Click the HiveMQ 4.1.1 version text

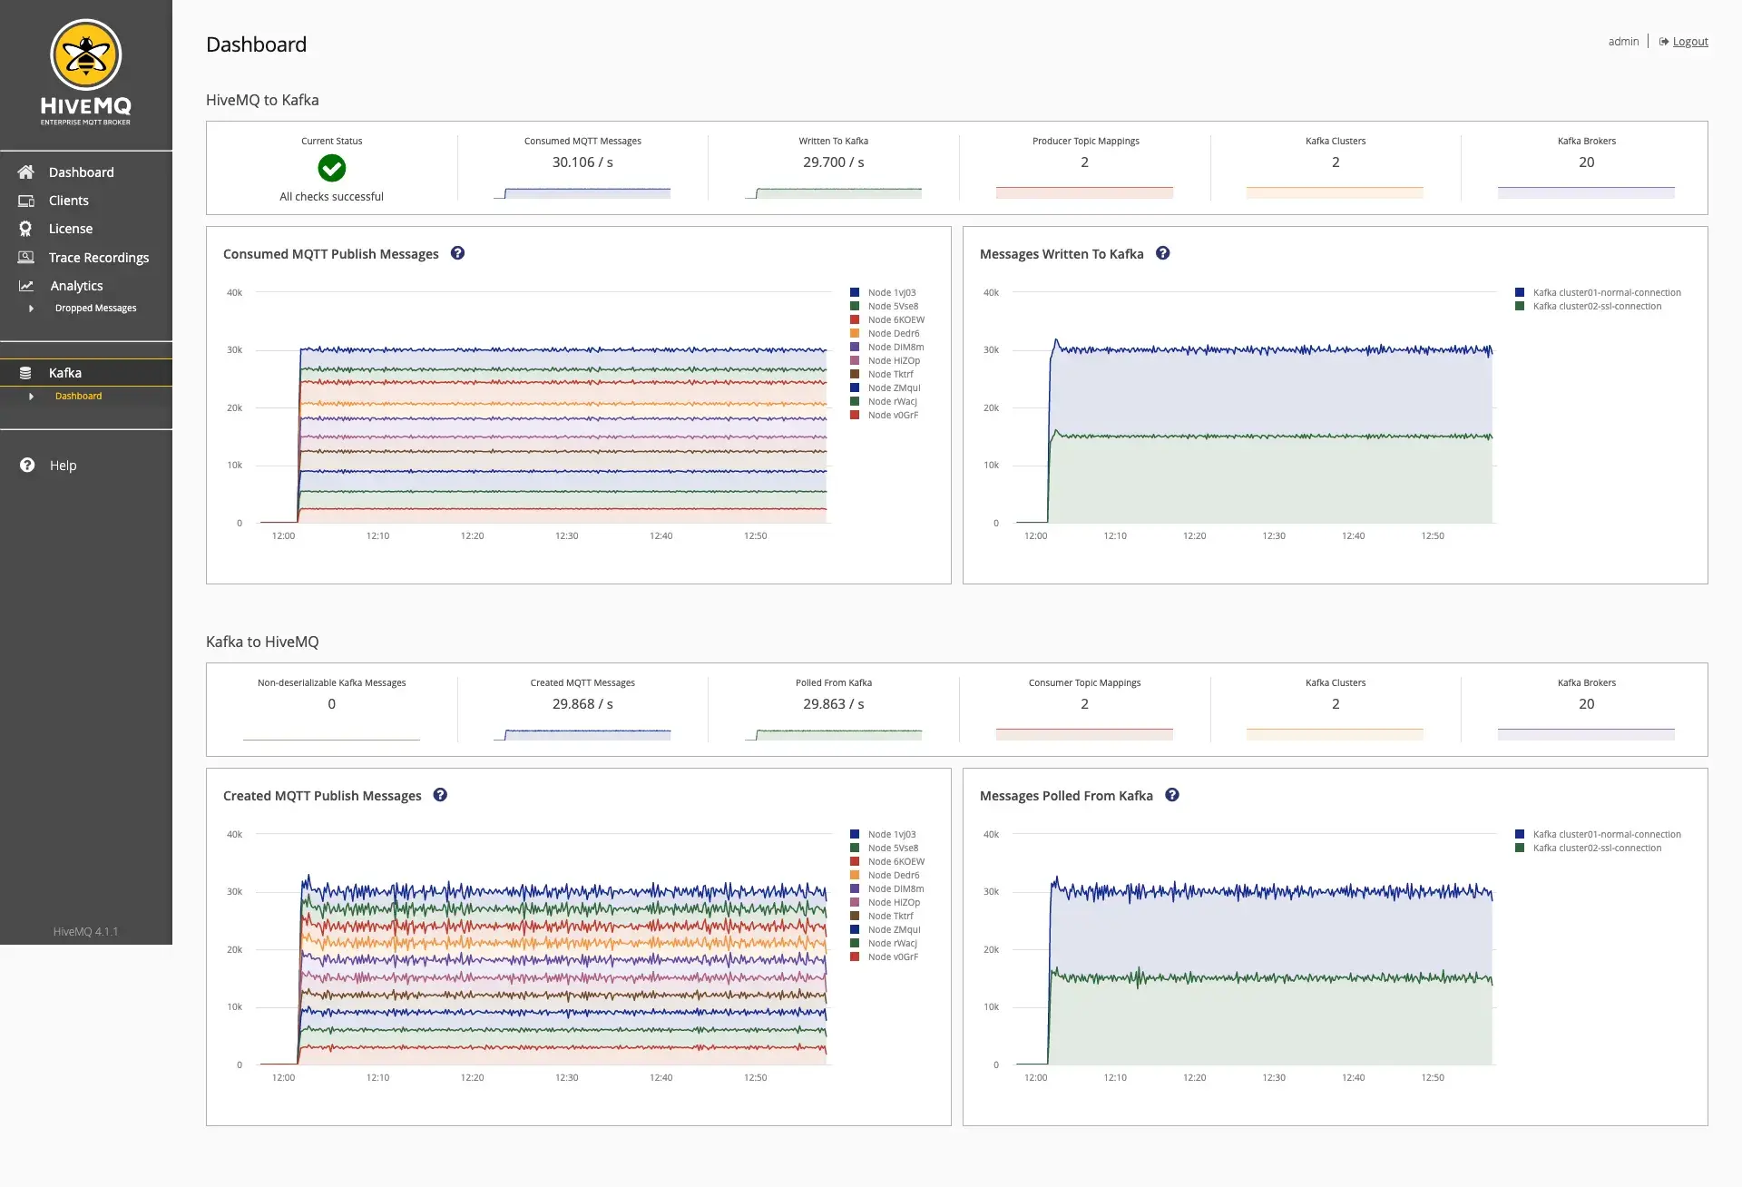pos(85,932)
